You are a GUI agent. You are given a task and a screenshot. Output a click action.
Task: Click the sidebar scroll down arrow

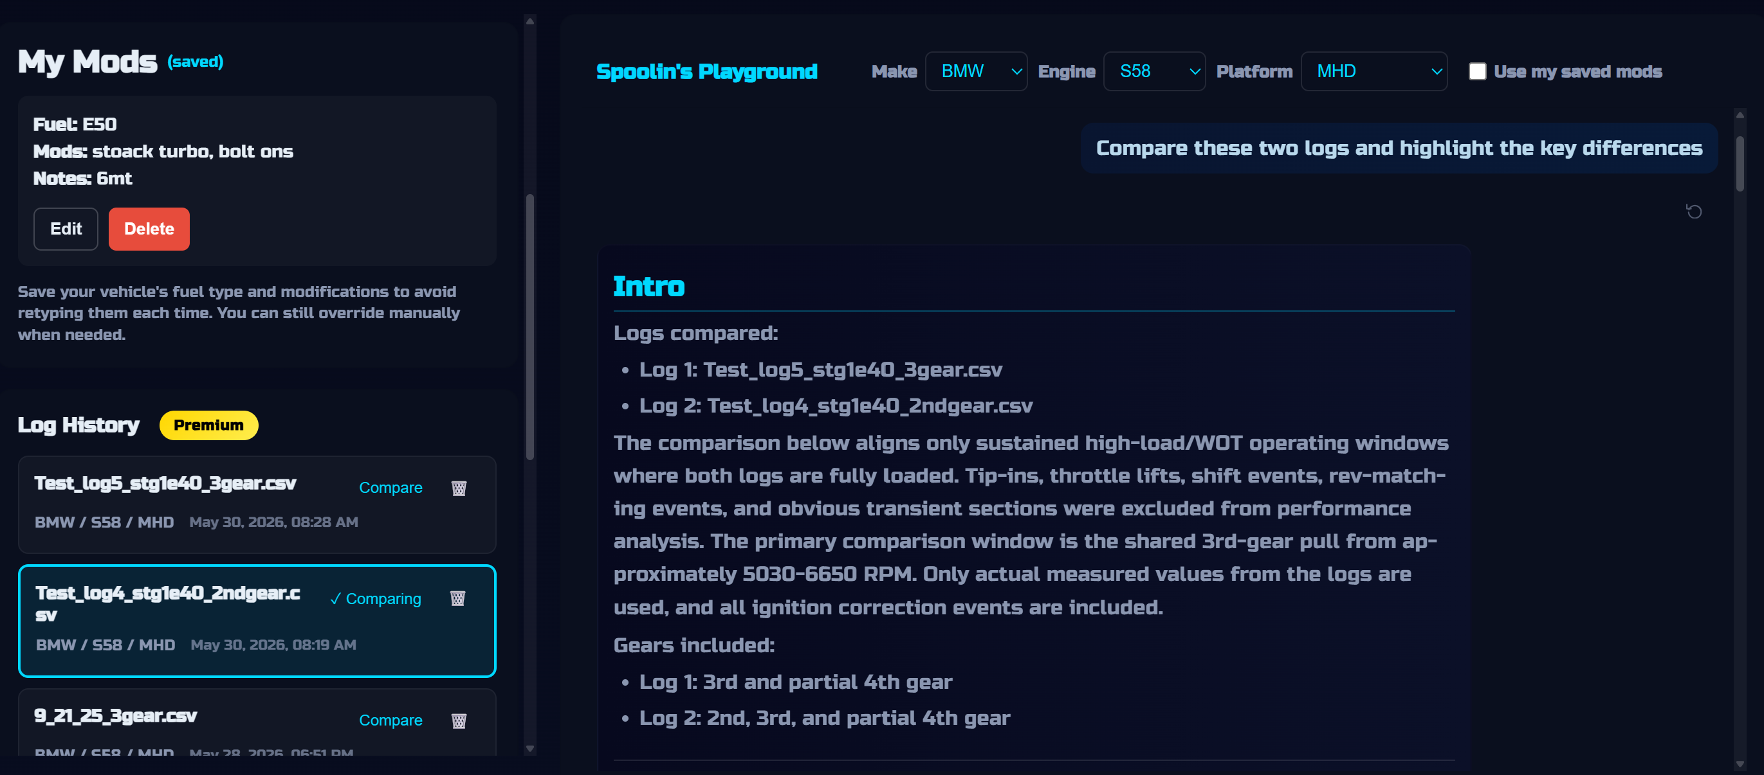[x=529, y=748]
